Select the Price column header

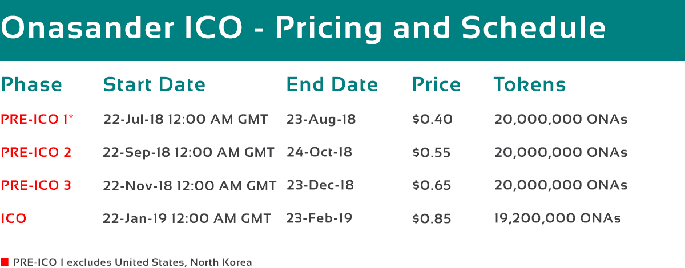point(436,85)
